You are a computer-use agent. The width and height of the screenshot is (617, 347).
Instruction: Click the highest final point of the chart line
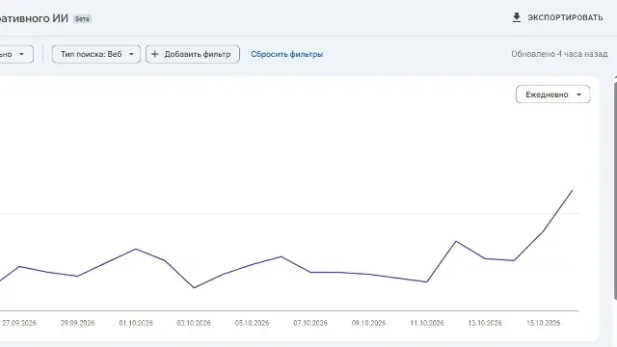coord(572,191)
